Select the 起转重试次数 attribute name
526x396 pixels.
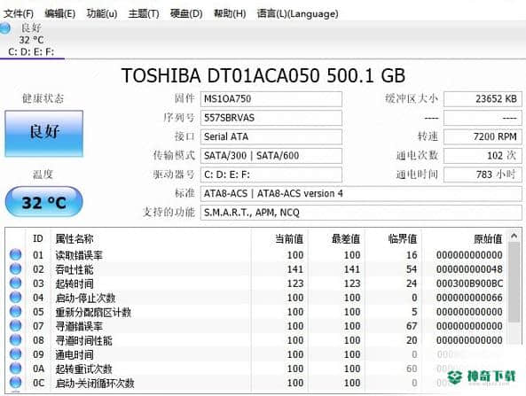pos(84,369)
